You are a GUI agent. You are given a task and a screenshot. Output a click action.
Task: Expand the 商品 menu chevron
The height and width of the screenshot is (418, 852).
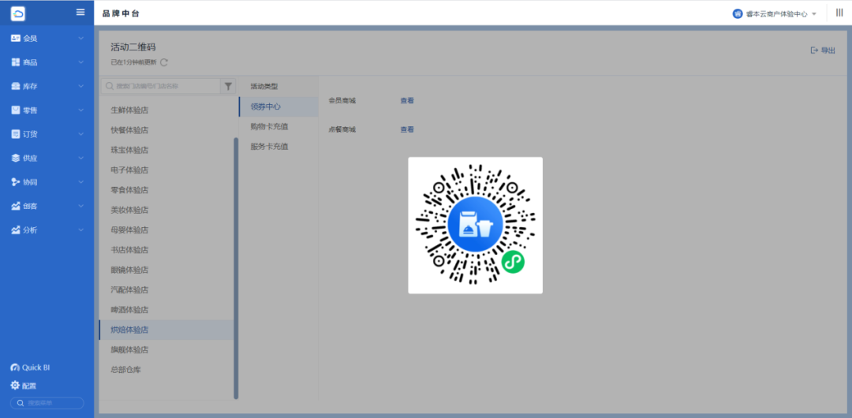(x=81, y=62)
